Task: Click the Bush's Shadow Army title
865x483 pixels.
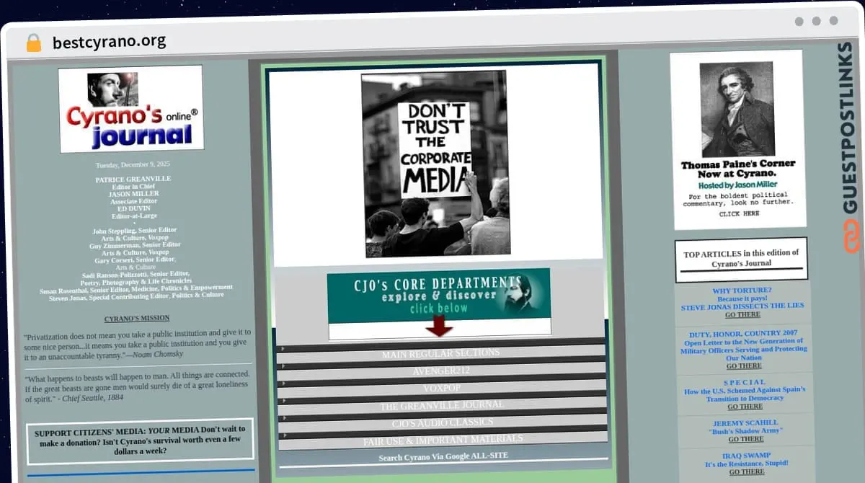Action: coord(745,430)
